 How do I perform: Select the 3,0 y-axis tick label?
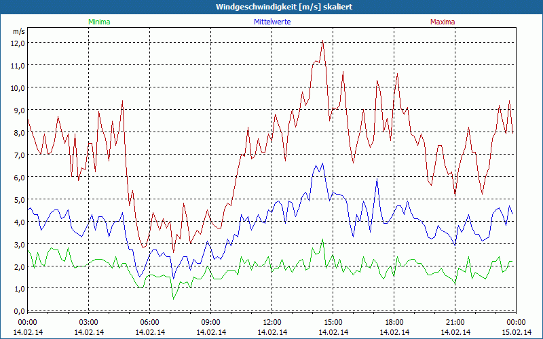click(x=18, y=244)
